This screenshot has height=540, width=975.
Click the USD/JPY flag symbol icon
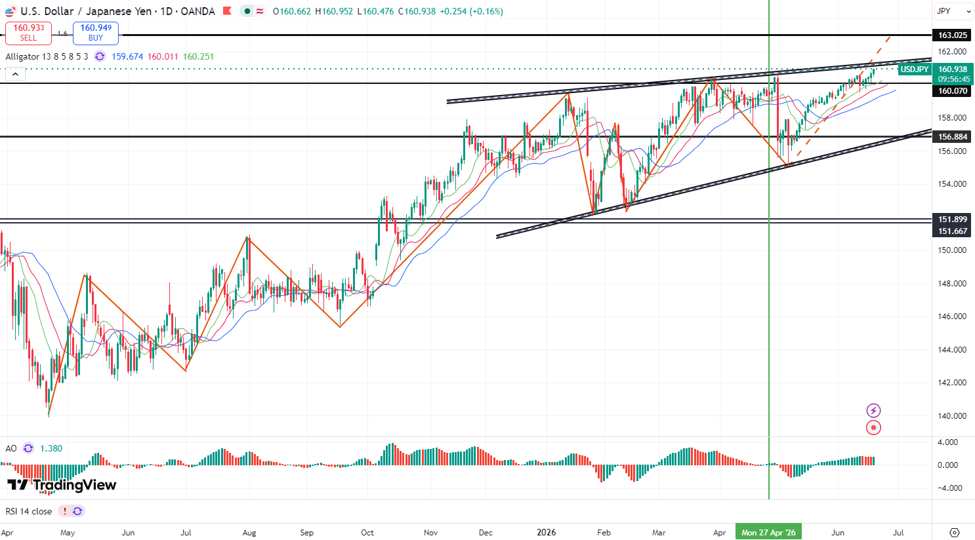[10, 11]
